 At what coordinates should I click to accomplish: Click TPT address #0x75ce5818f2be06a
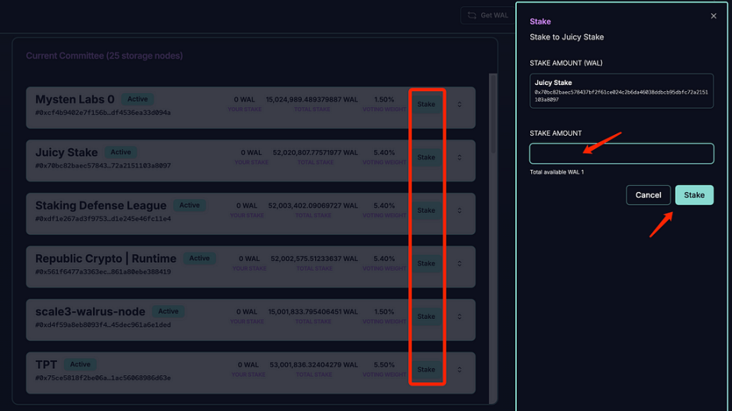pyautogui.click(x=102, y=378)
